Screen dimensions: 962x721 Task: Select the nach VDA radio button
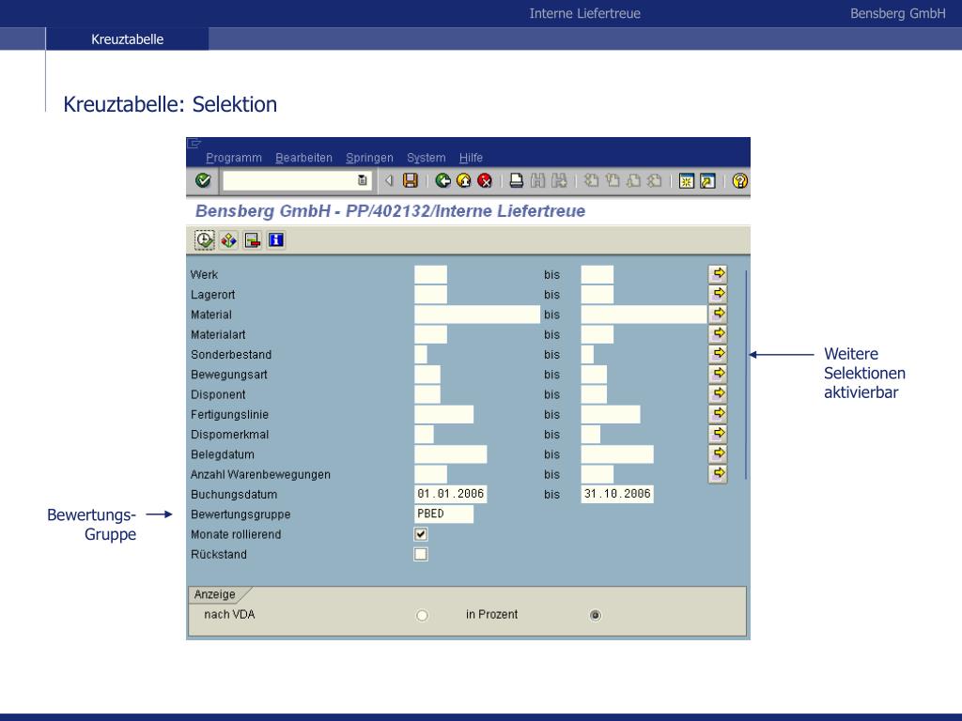[x=422, y=615]
